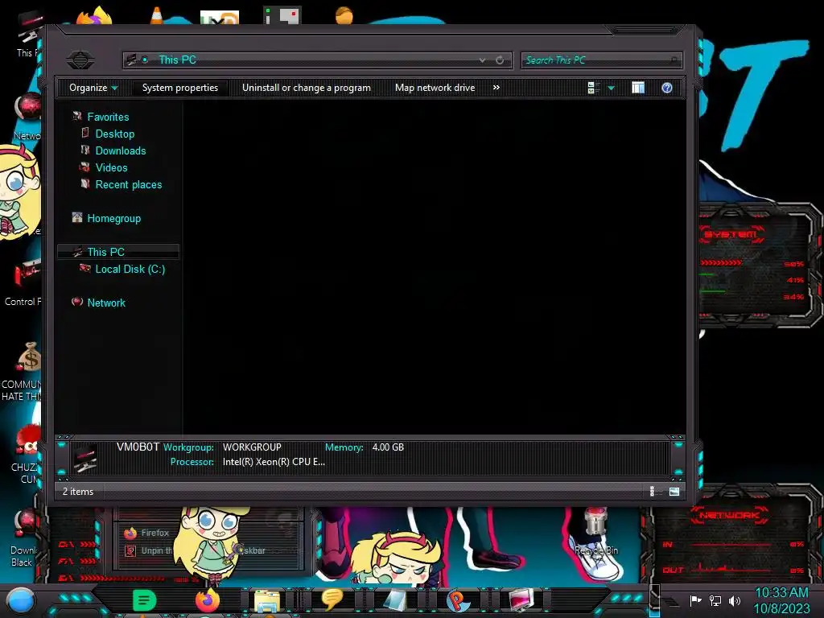Select Network in the navigation pane
The width and height of the screenshot is (824, 618).
point(106,303)
